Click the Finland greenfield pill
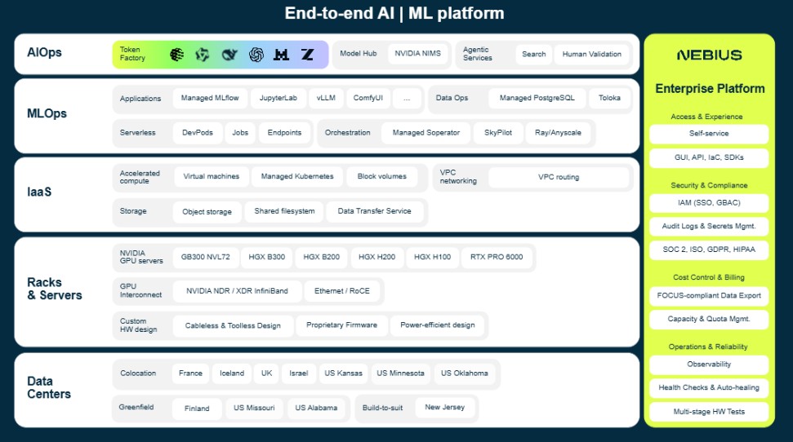The height and width of the screenshot is (442, 793). coord(197,409)
